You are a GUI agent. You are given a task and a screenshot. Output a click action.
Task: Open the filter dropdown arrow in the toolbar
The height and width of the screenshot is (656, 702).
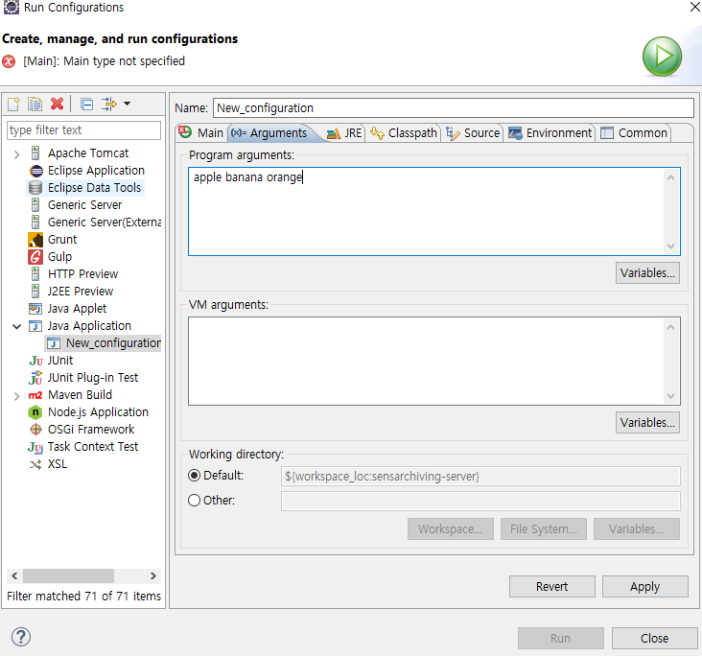tap(128, 104)
